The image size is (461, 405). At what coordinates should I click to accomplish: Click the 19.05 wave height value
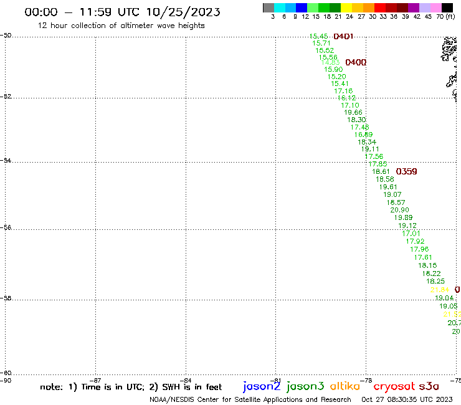click(x=449, y=306)
